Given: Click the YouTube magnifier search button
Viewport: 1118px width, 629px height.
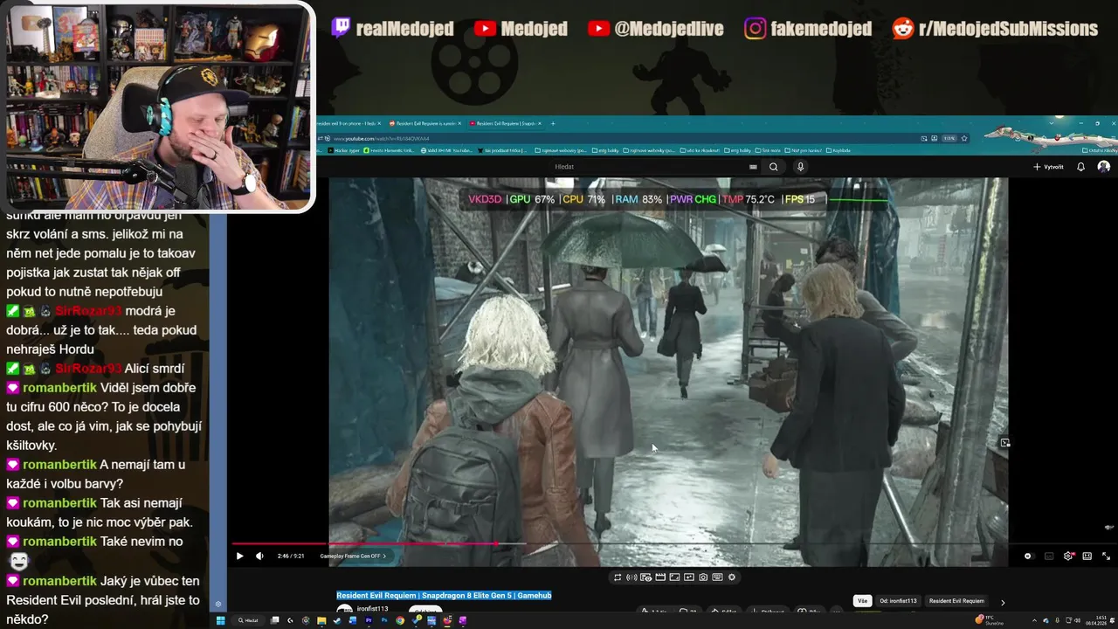Looking at the screenshot, I should coord(774,167).
